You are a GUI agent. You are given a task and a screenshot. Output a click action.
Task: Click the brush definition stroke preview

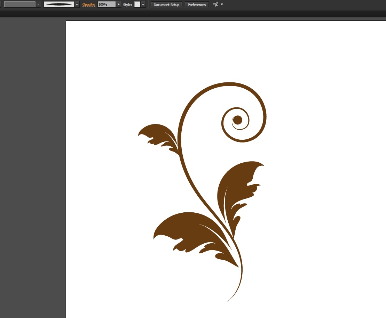click(59, 5)
